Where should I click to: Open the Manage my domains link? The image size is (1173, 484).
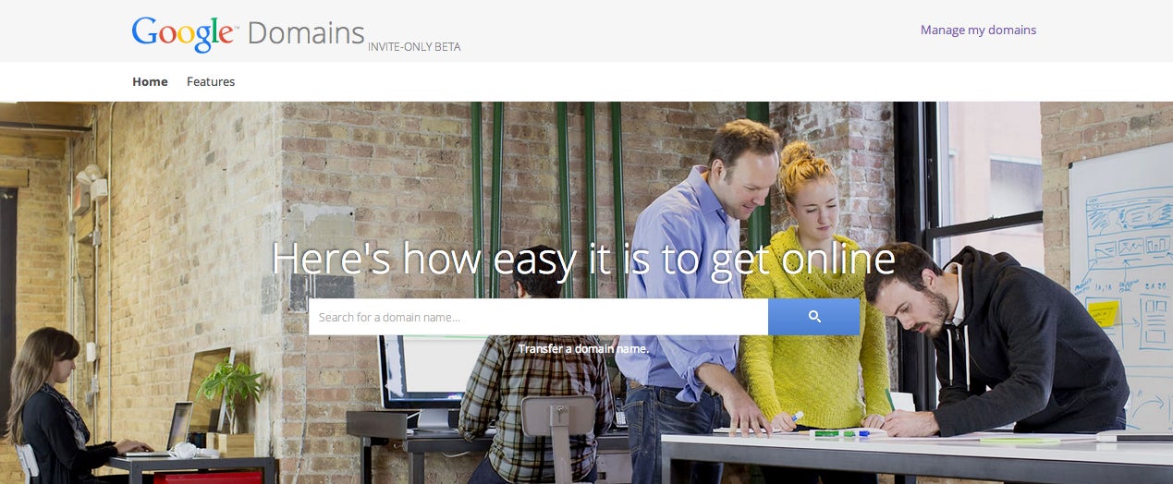(x=978, y=30)
